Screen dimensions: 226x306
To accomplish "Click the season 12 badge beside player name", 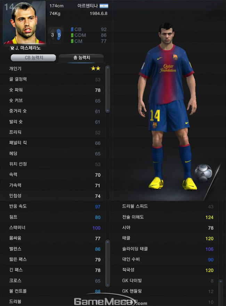I will 12,48.
